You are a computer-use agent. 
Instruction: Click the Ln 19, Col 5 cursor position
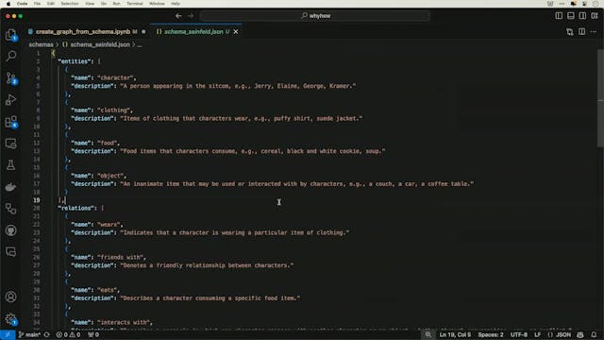[455, 334]
